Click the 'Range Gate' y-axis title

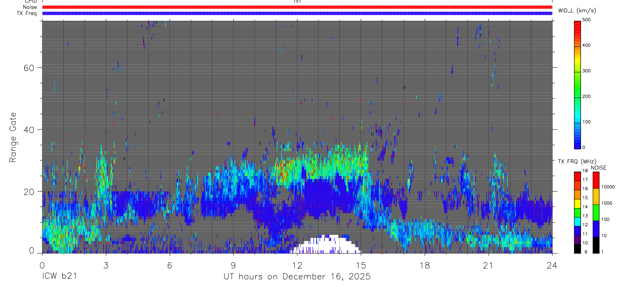tap(13, 137)
